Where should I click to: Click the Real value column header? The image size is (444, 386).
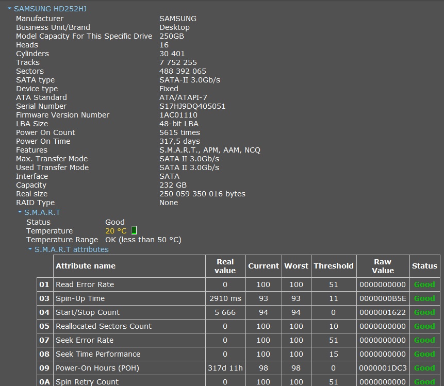(x=225, y=266)
